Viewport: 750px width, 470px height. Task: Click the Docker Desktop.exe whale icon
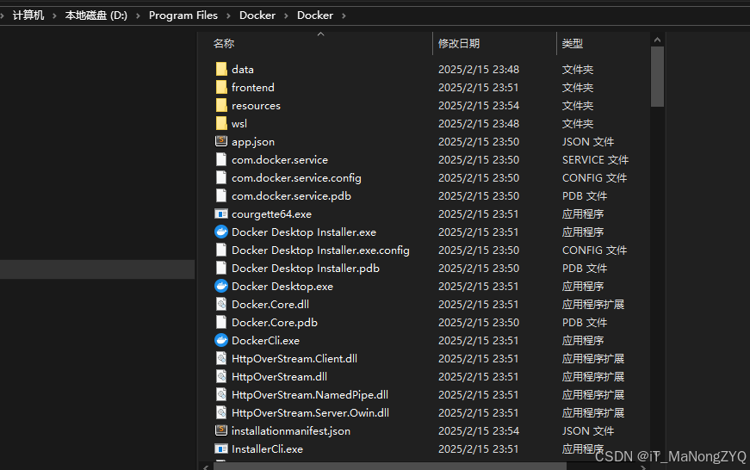[x=221, y=286]
